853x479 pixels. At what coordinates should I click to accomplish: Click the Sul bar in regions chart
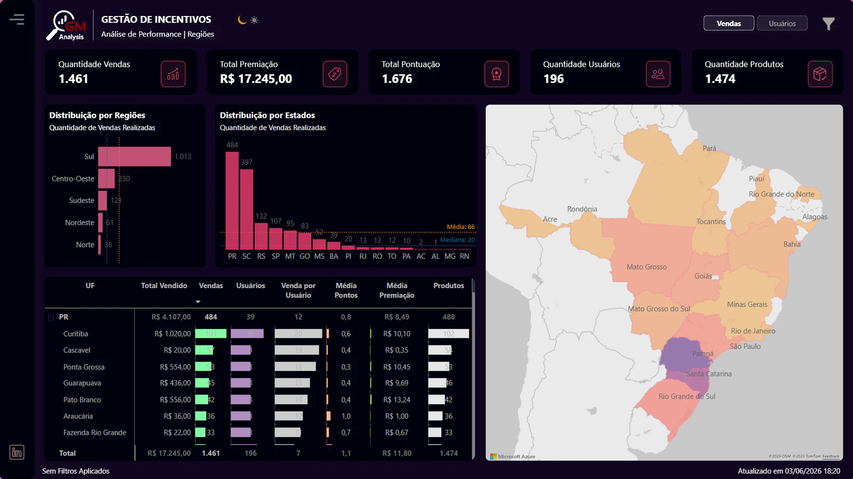click(134, 156)
